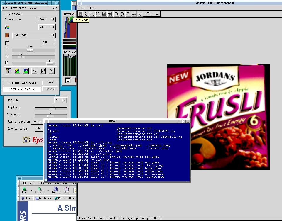Click the M store enhancement icon
The width and height of the screenshot is (282, 221).
52,71
